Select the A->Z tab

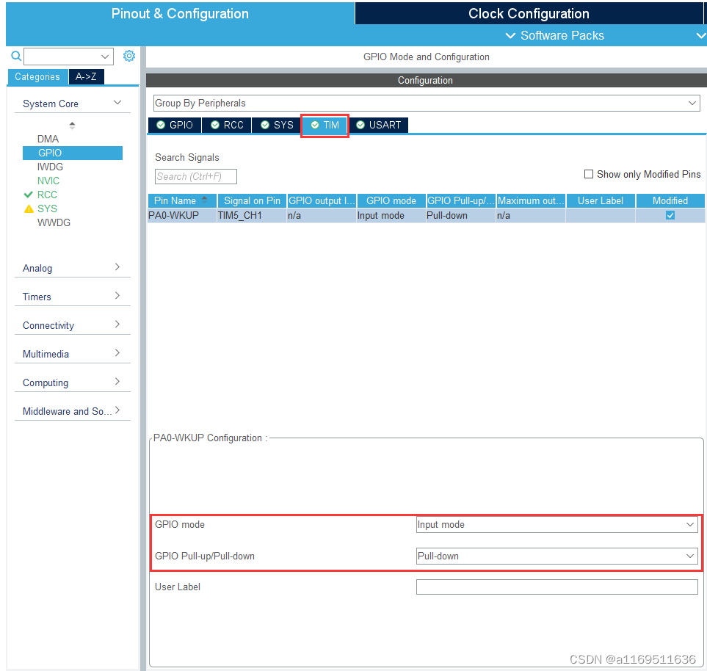(x=86, y=76)
